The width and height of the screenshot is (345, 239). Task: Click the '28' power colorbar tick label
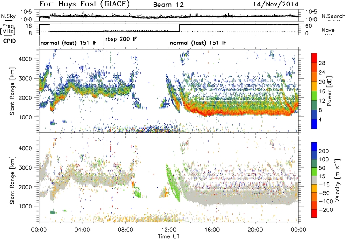click(x=322, y=63)
